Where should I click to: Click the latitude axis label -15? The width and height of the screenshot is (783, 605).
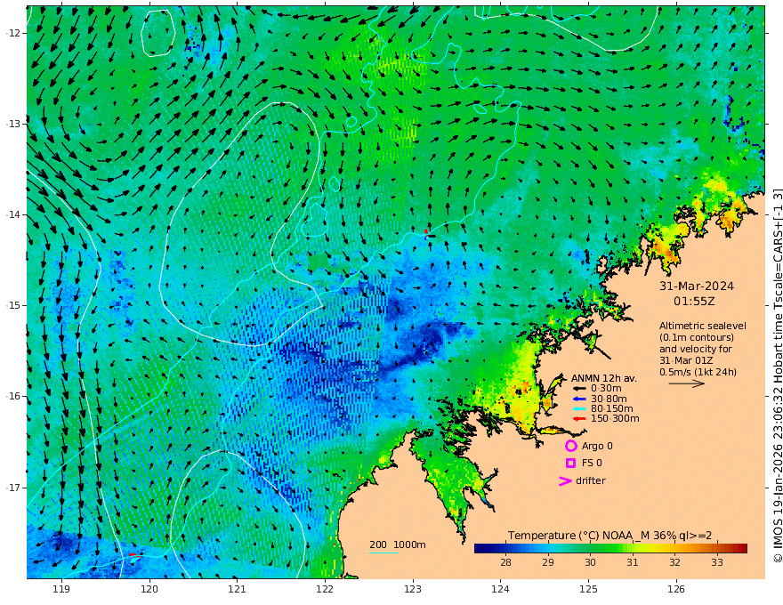pos(13,305)
